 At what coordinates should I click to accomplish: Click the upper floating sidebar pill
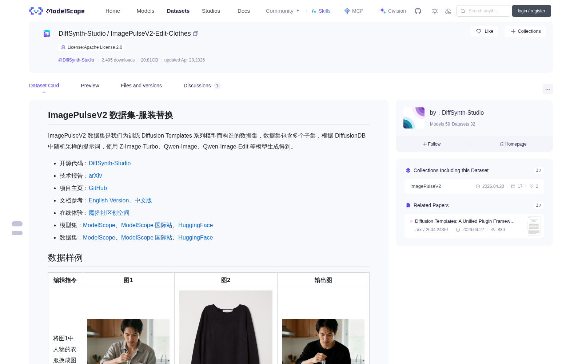(17, 224)
